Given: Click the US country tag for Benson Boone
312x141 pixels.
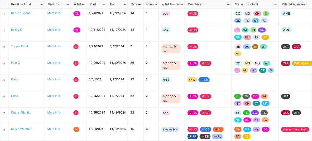Looking at the screenshot, I should point(193,13).
